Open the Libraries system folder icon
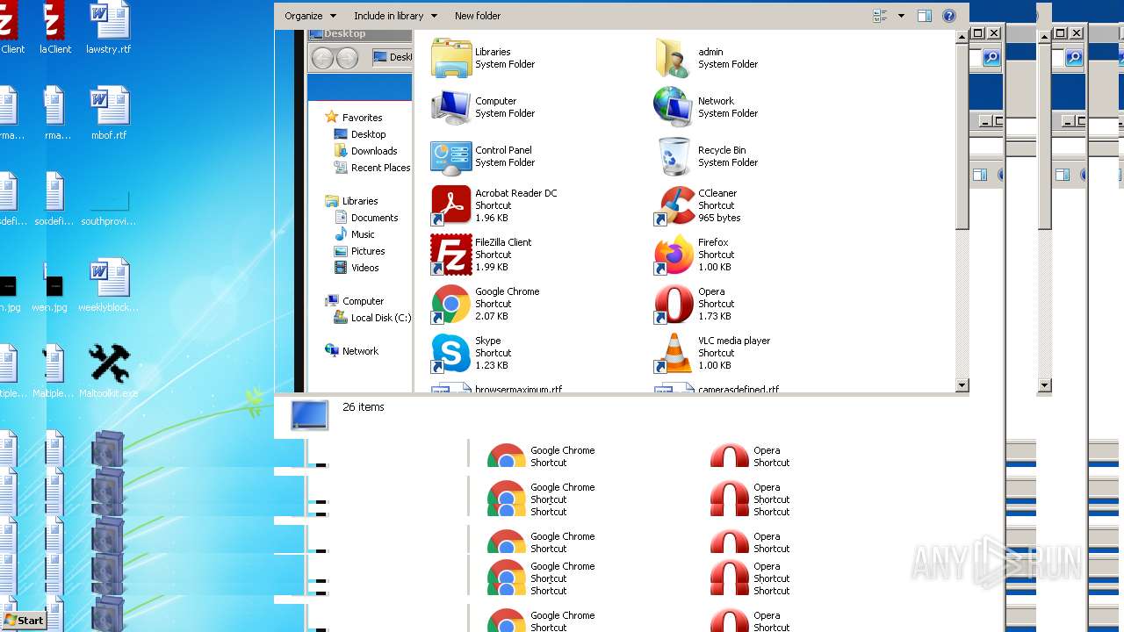The image size is (1124, 632). click(x=451, y=58)
